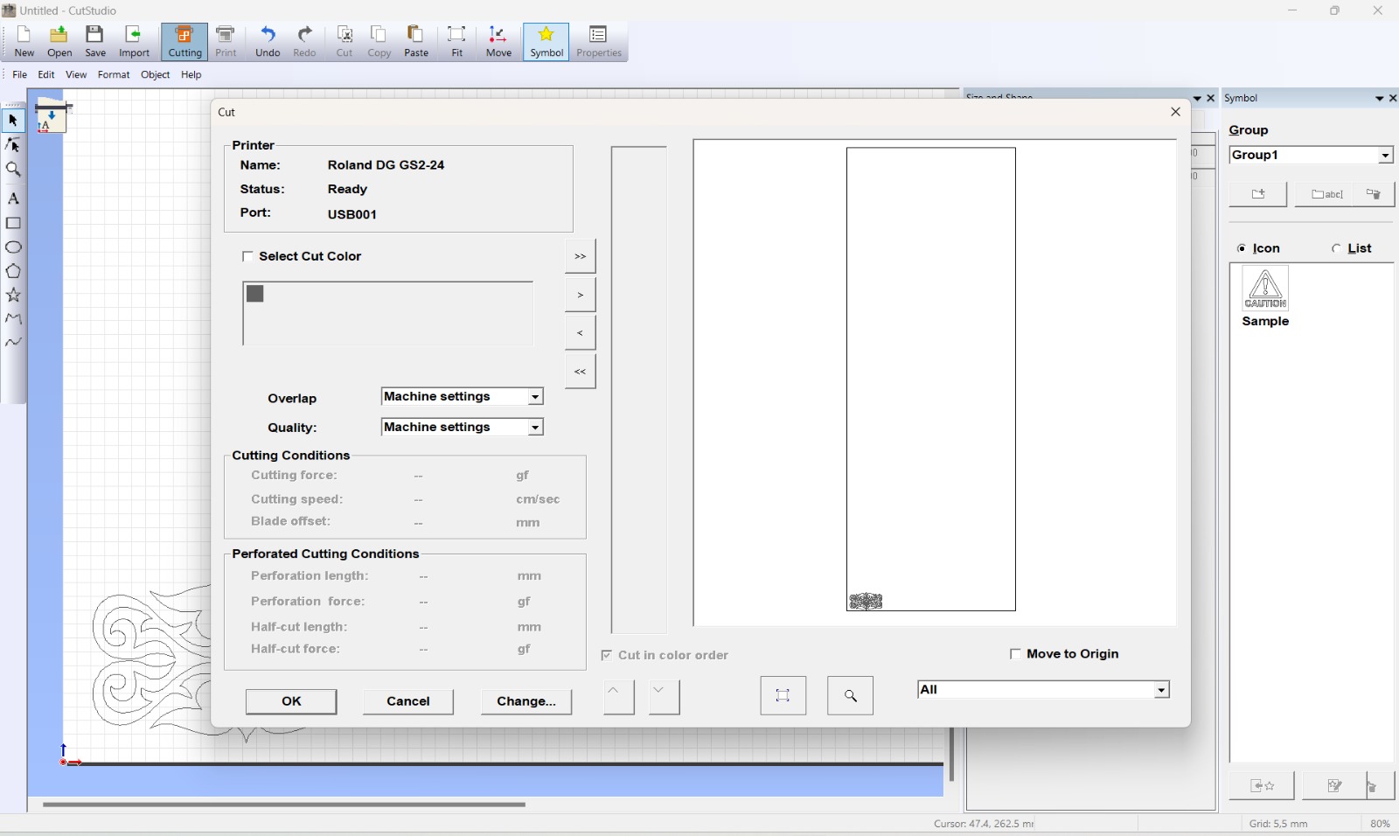Enable the Select Cut Color checkbox
The height and width of the screenshot is (836, 1399).
click(247, 256)
